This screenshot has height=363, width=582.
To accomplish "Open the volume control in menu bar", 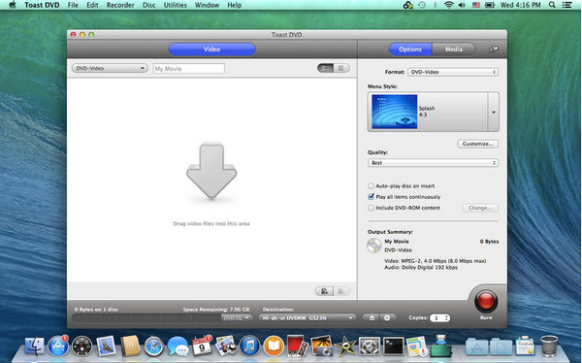I will click(462, 5).
